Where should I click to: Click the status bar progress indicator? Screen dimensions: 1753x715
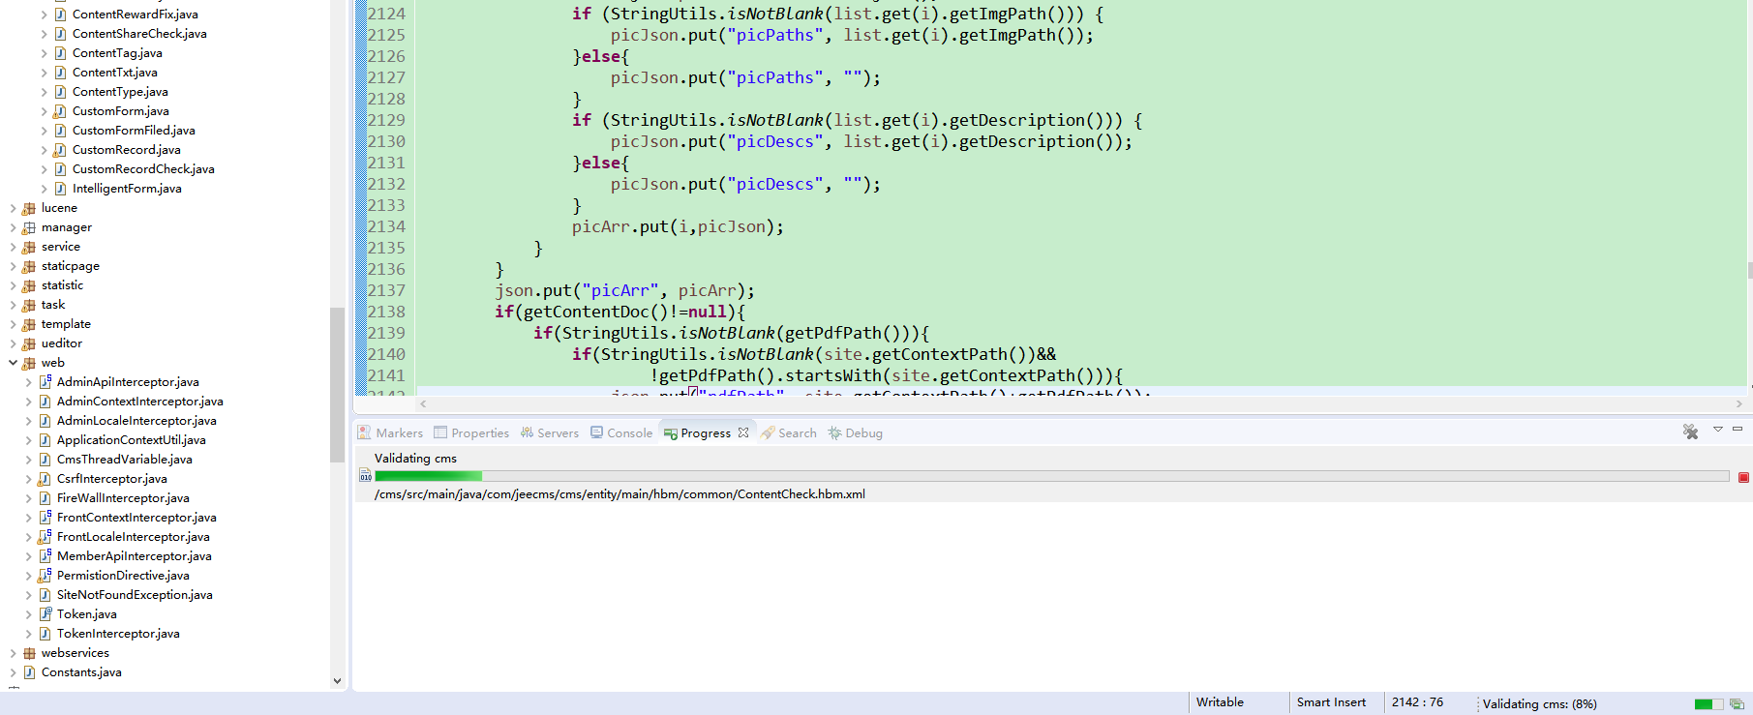point(1709,704)
